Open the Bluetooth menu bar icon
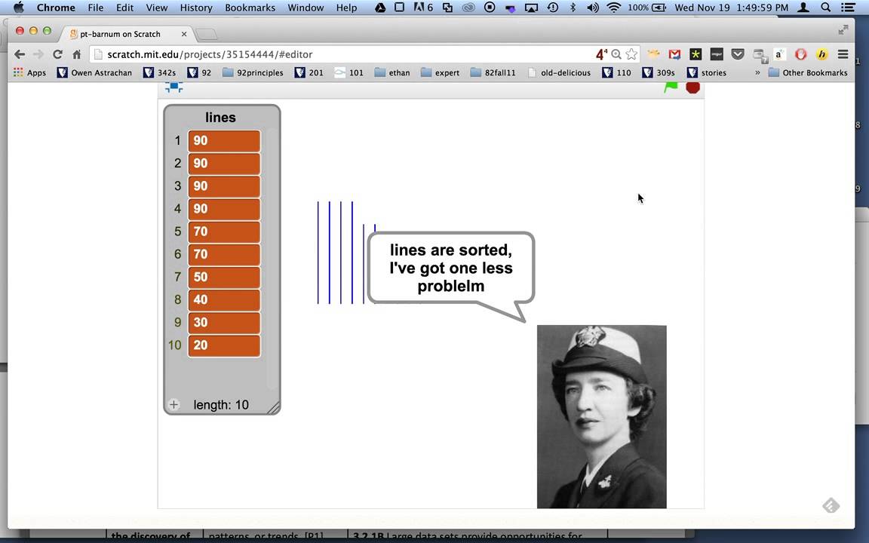Screen dimensions: 869x543 573,8
